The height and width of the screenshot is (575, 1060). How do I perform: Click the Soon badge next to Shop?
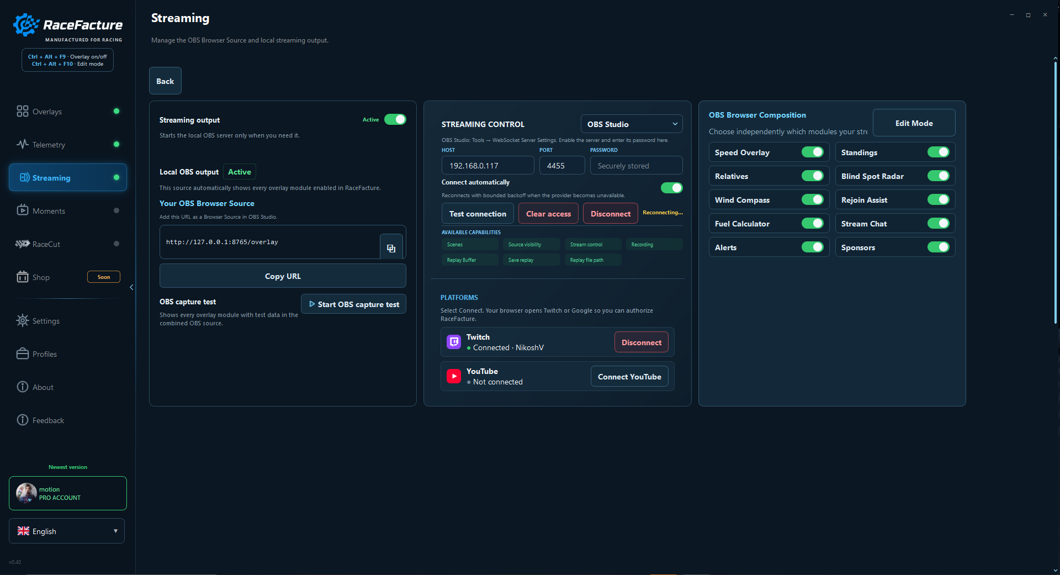pyautogui.click(x=104, y=277)
